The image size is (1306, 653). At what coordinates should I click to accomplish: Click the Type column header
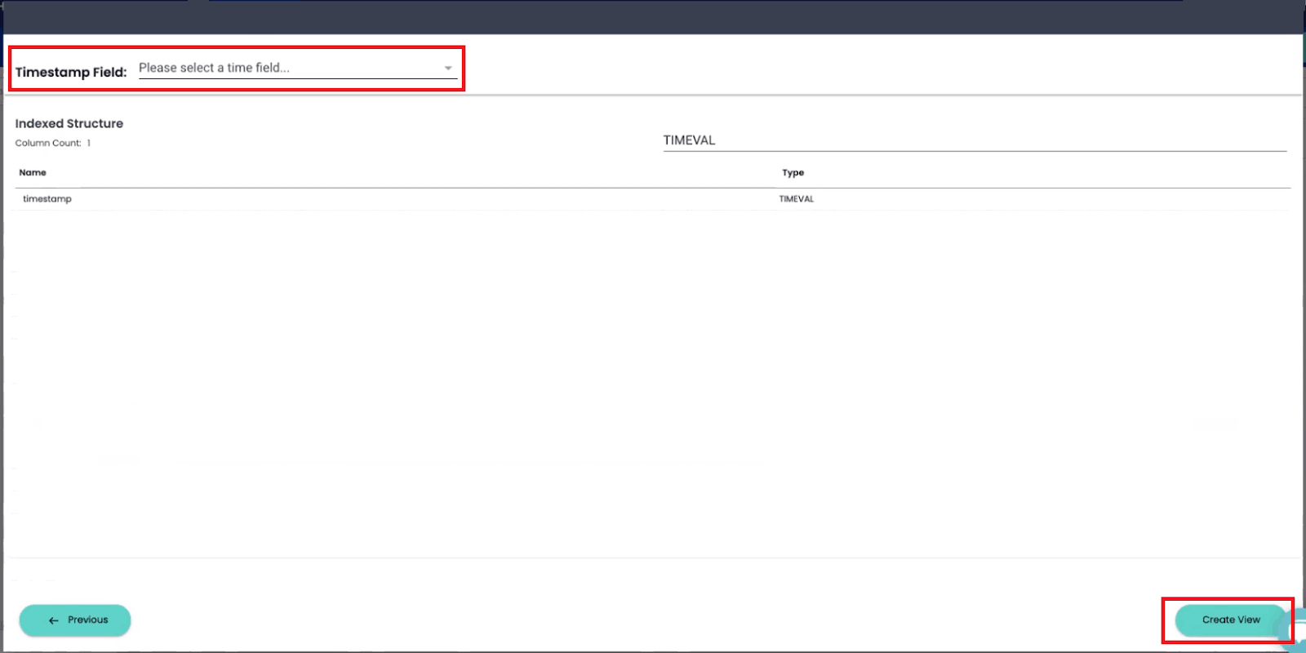click(x=793, y=173)
